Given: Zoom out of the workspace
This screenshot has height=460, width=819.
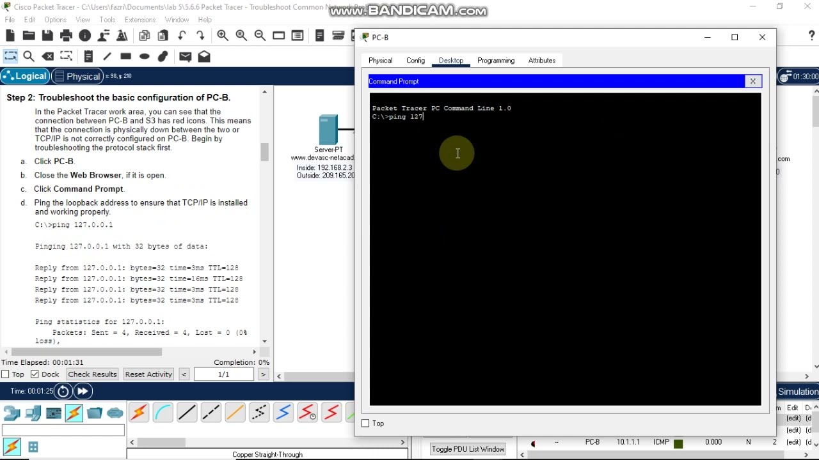Looking at the screenshot, I should pos(260,36).
